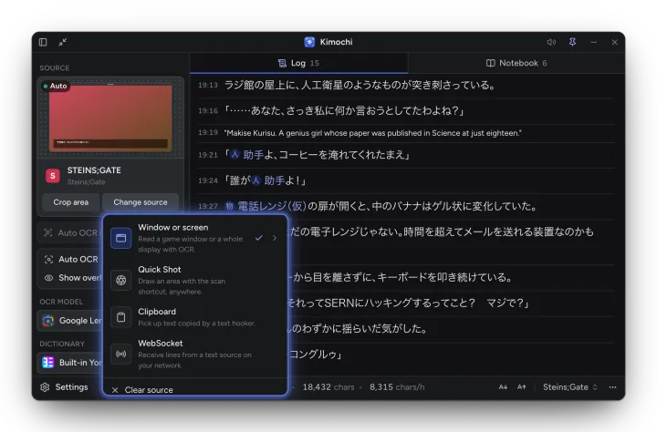Click the Window or screen icon
Viewport: 657px width, 432px height.
click(x=121, y=238)
